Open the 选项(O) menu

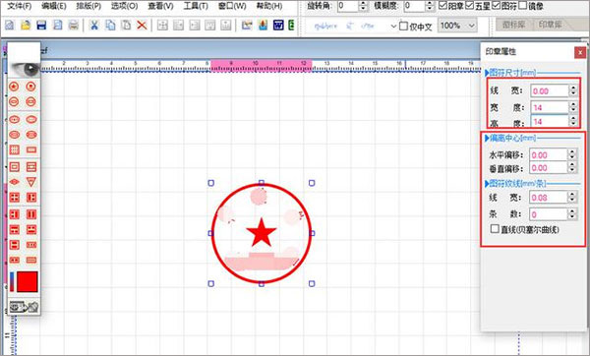(124, 6)
